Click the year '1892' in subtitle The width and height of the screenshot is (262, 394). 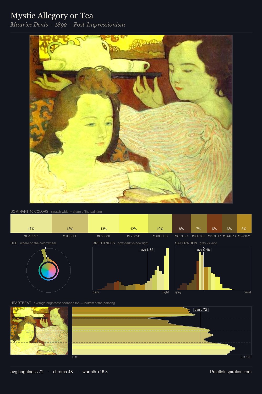point(61,25)
